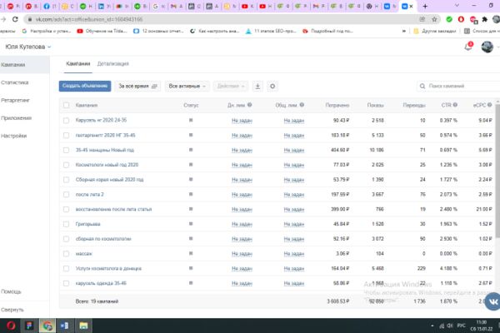
Task: Expand the Chrome tab search chevron
Action: tap(457, 6)
